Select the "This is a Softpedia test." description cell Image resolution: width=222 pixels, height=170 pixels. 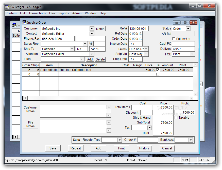(x=89, y=70)
